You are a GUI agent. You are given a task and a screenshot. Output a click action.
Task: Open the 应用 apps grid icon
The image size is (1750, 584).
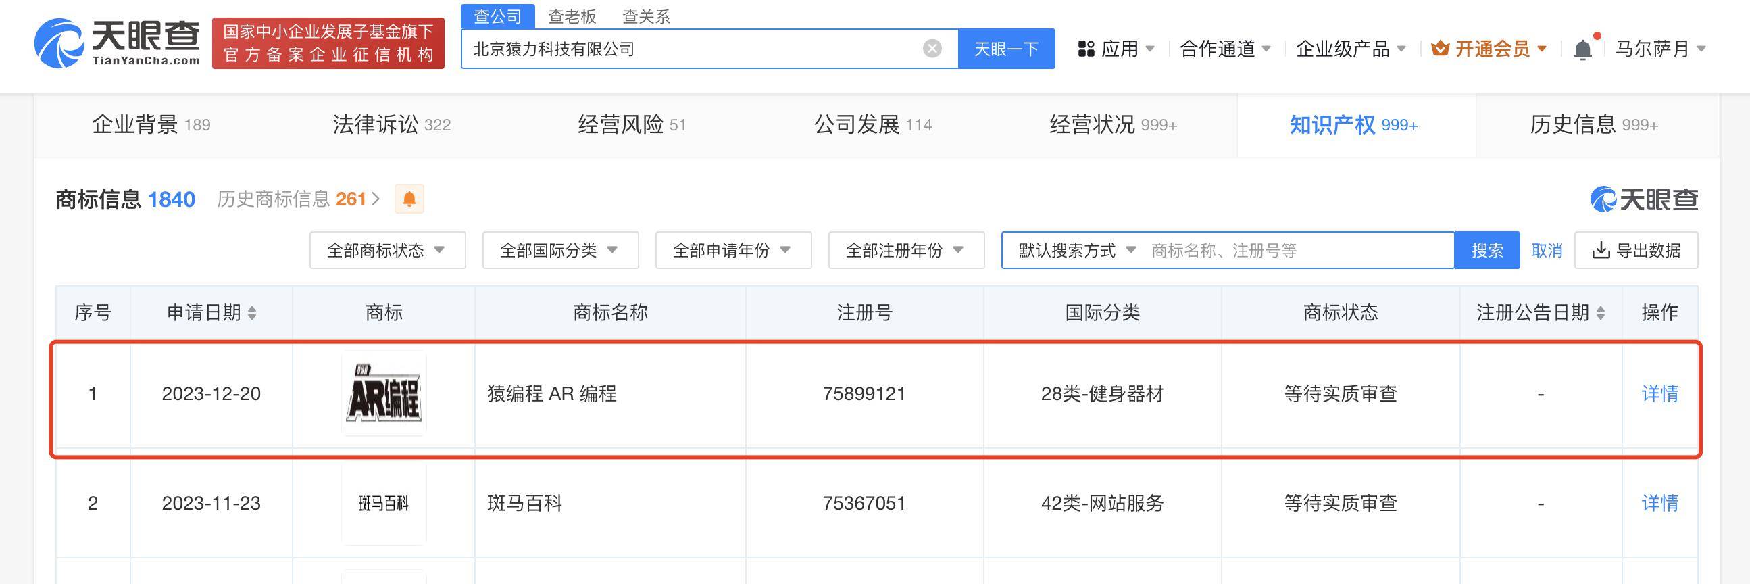[1086, 49]
